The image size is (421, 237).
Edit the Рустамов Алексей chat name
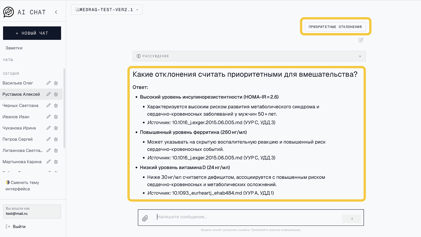coord(49,94)
